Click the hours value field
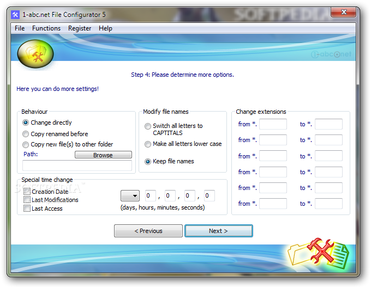Image resolution: width=371 pixels, height=288 pixels. (170, 195)
